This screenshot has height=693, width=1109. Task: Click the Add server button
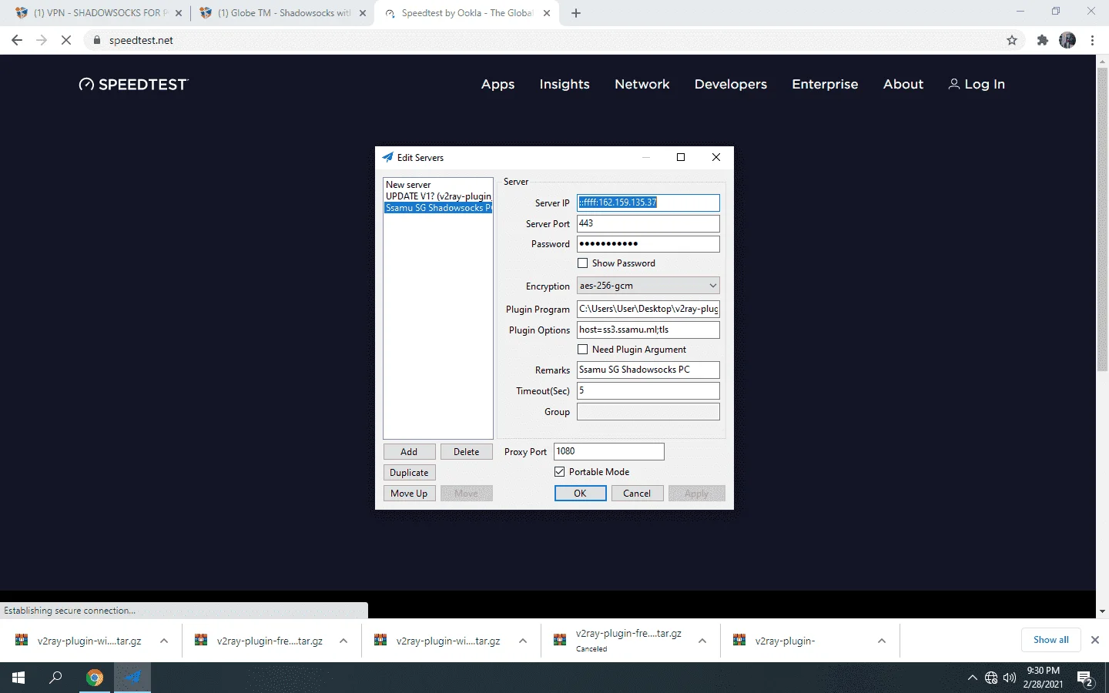409,452
